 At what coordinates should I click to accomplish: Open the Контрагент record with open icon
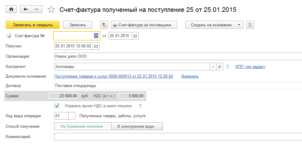[220, 67]
